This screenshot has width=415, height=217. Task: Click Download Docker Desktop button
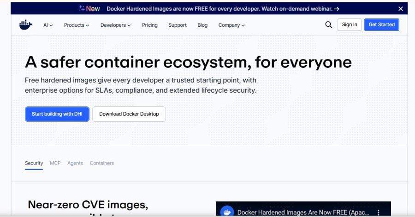click(x=129, y=114)
